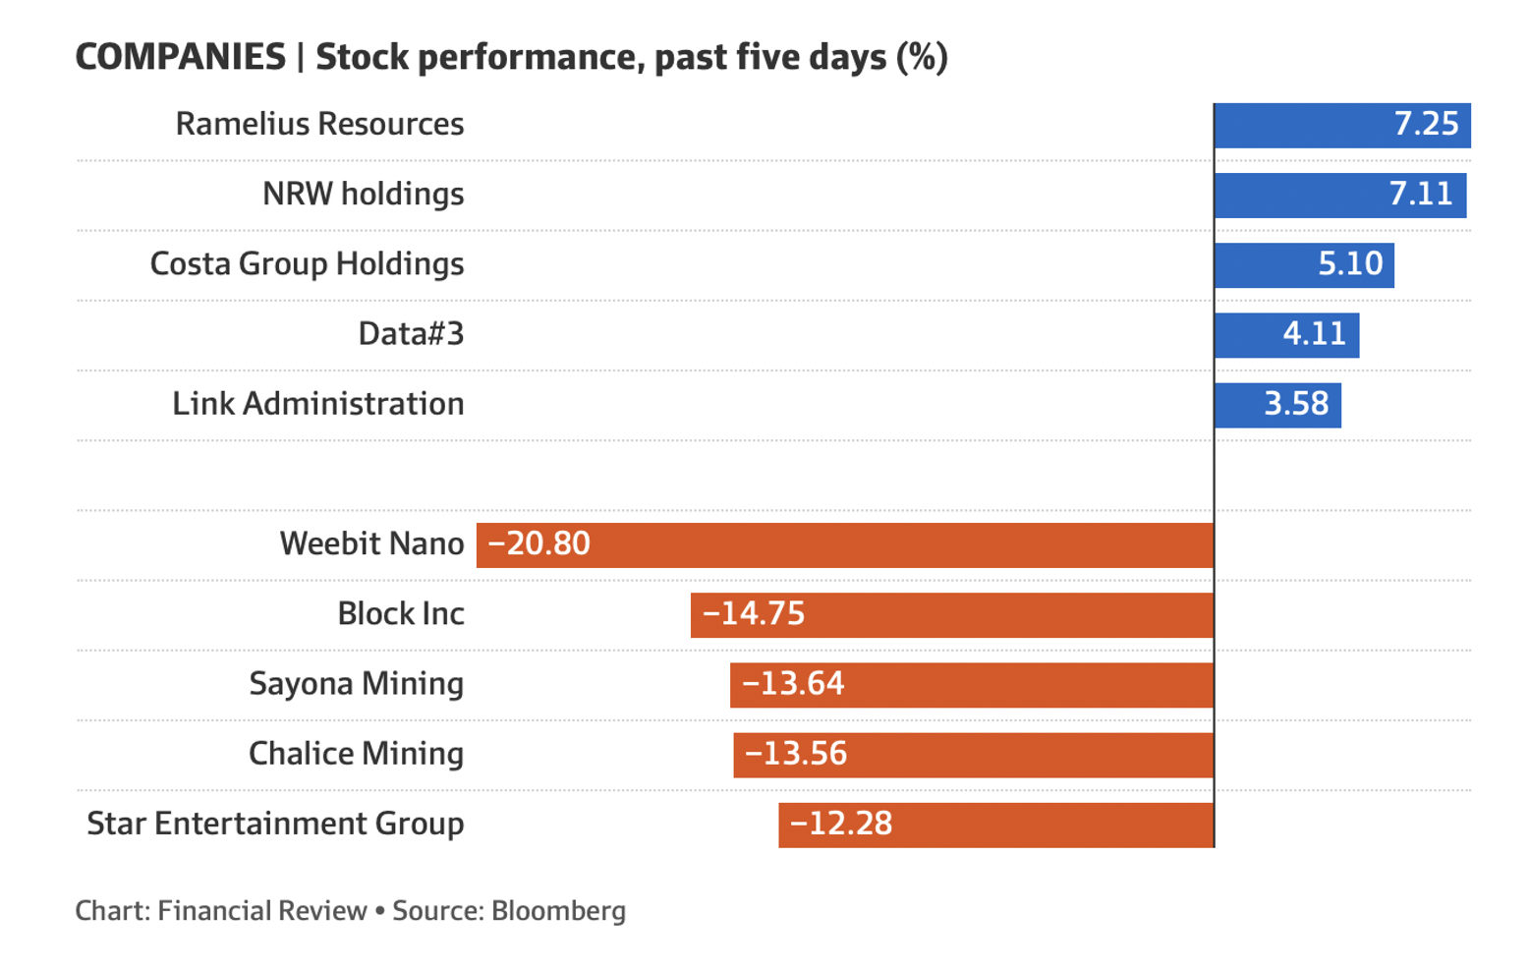Viewport: 1529px width, 969px height.
Task: Click the Costa Group Holdings 5.10 bar
Action: tap(1303, 264)
